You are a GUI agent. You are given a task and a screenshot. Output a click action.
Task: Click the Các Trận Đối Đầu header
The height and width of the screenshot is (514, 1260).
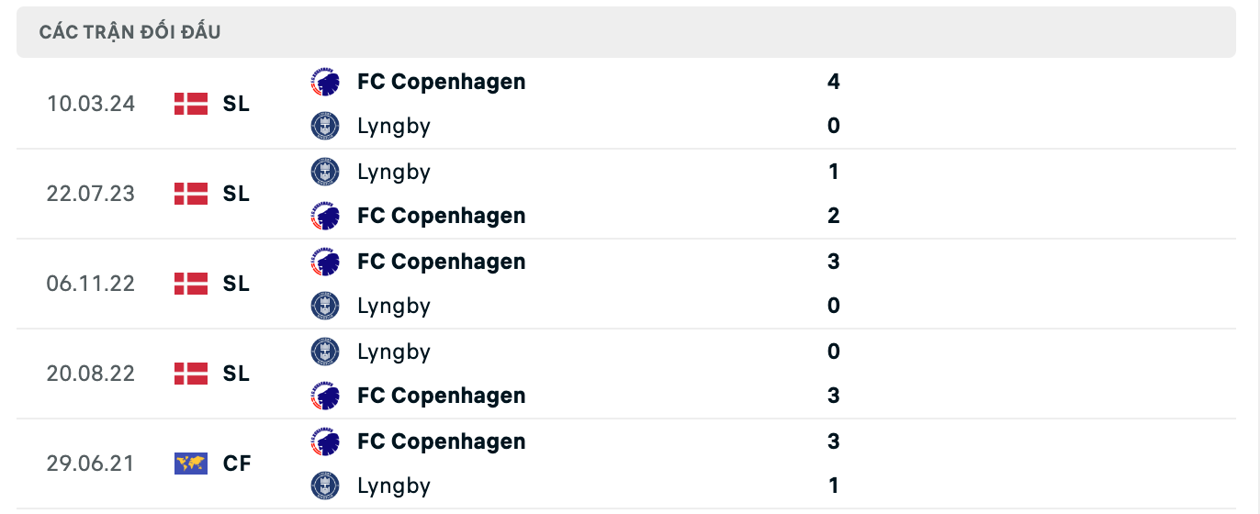(x=129, y=32)
